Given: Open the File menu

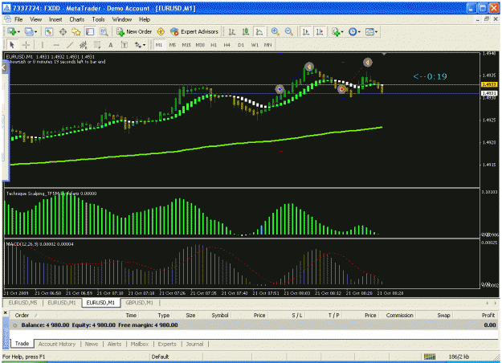Looking at the screenshot, I should coord(18,19).
